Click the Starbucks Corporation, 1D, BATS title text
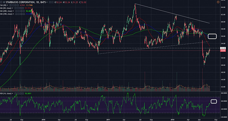The width and height of the screenshot is (228, 121). (x=26, y=2)
